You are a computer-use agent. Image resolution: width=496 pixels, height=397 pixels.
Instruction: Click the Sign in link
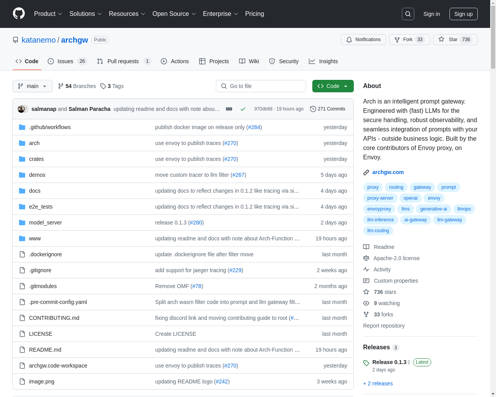[432, 14]
